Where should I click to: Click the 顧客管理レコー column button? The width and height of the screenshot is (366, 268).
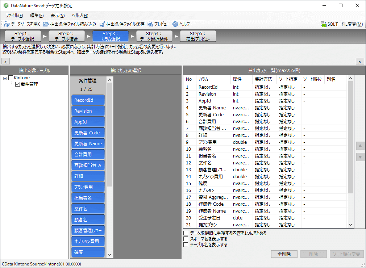pyautogui.click(x=88, y=230)
